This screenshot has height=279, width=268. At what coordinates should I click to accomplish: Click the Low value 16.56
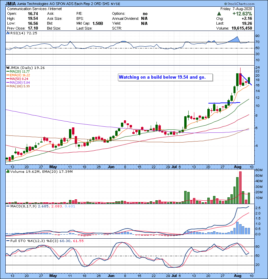point(33,23)
